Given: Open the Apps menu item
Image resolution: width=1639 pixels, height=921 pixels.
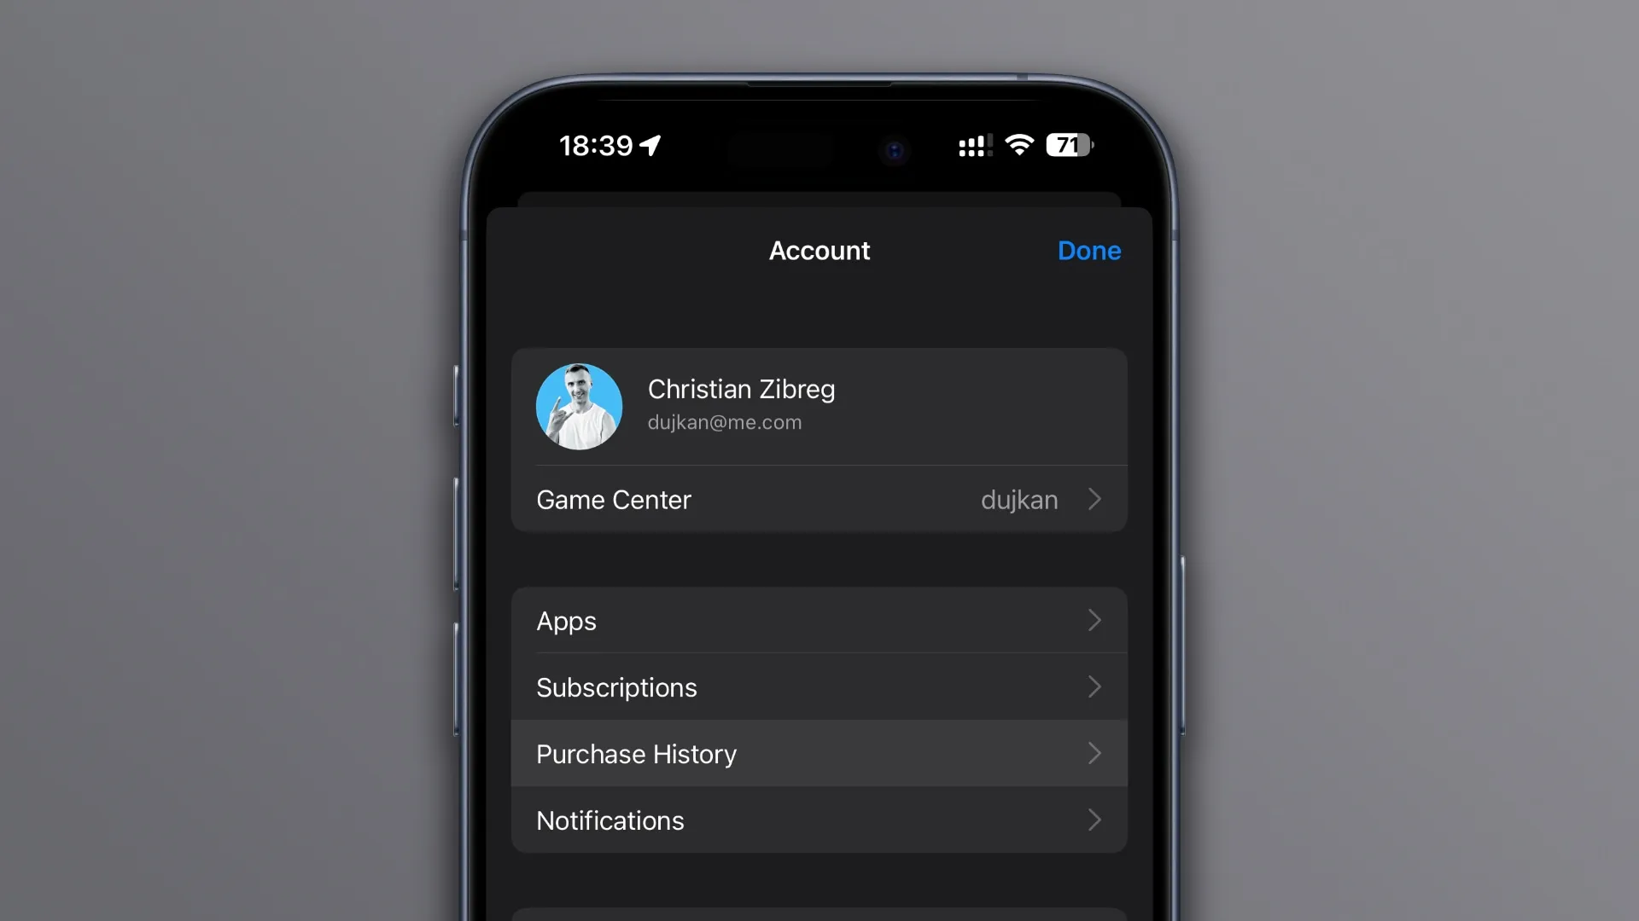Looking at the screenshot, I should tap(819, 620).
